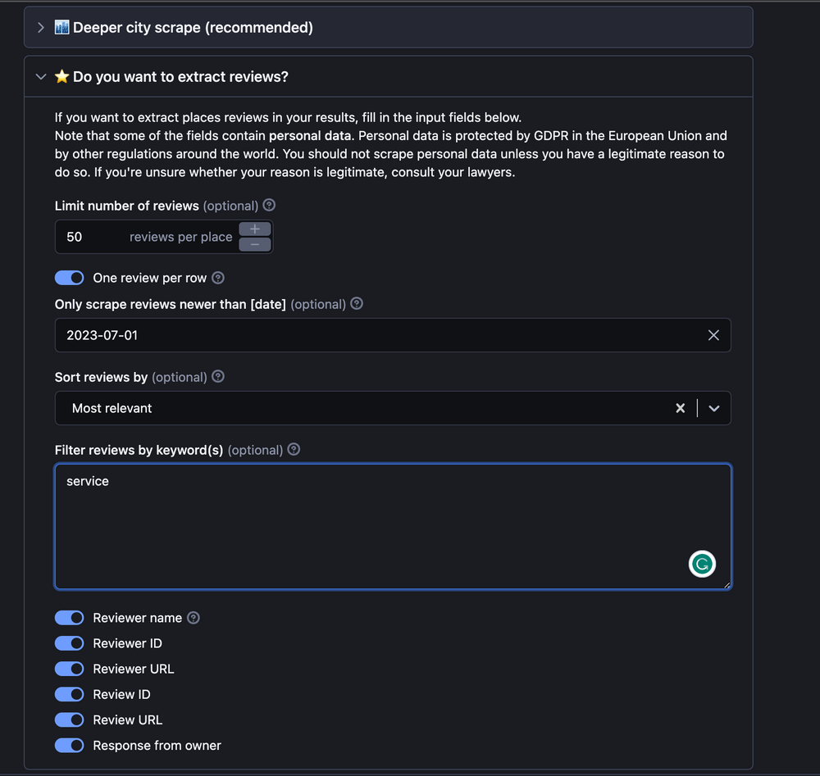Toggle One review per row switch

tap(69, 278)
